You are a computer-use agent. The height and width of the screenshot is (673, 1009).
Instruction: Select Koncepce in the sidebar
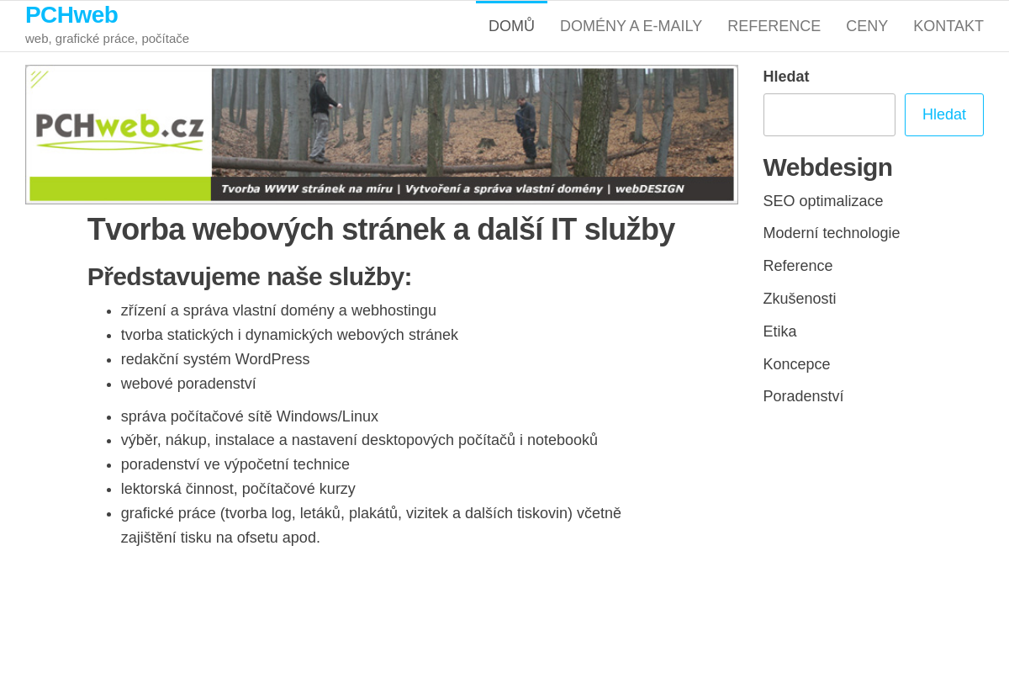[x=796, y=363]
